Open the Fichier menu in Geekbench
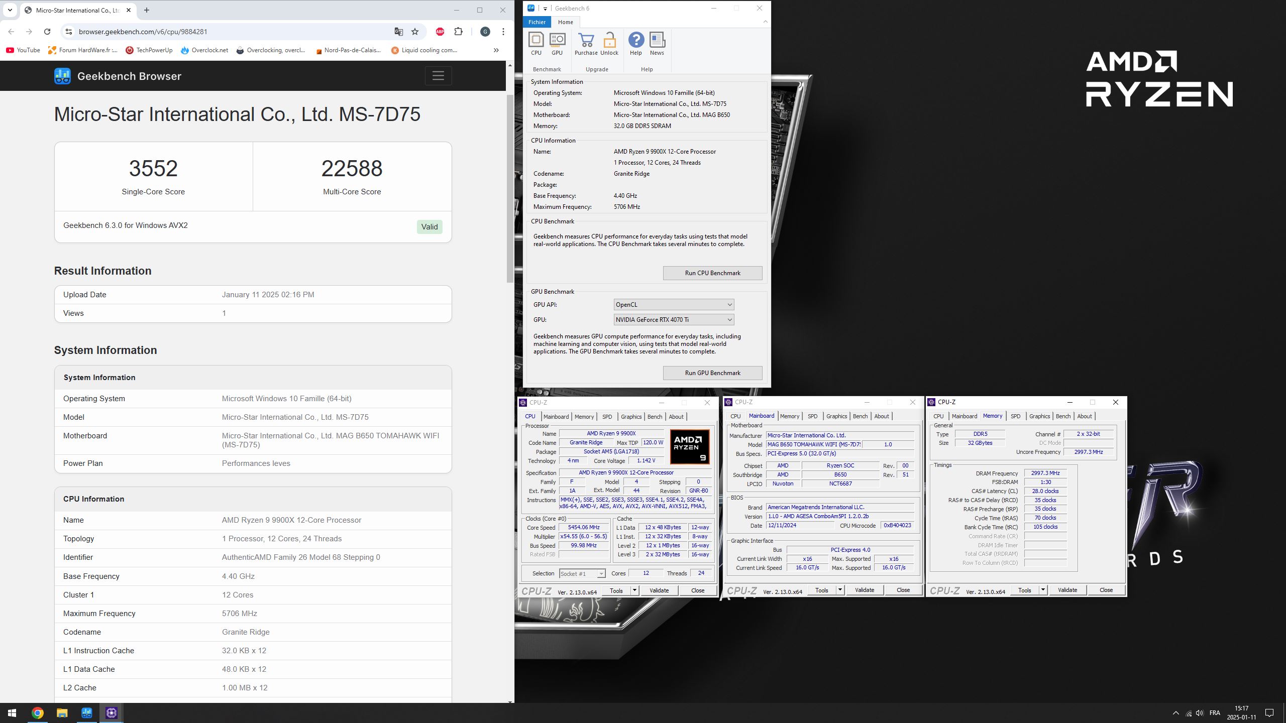The width and height of the screenshot is (1286, 723). 537,22
